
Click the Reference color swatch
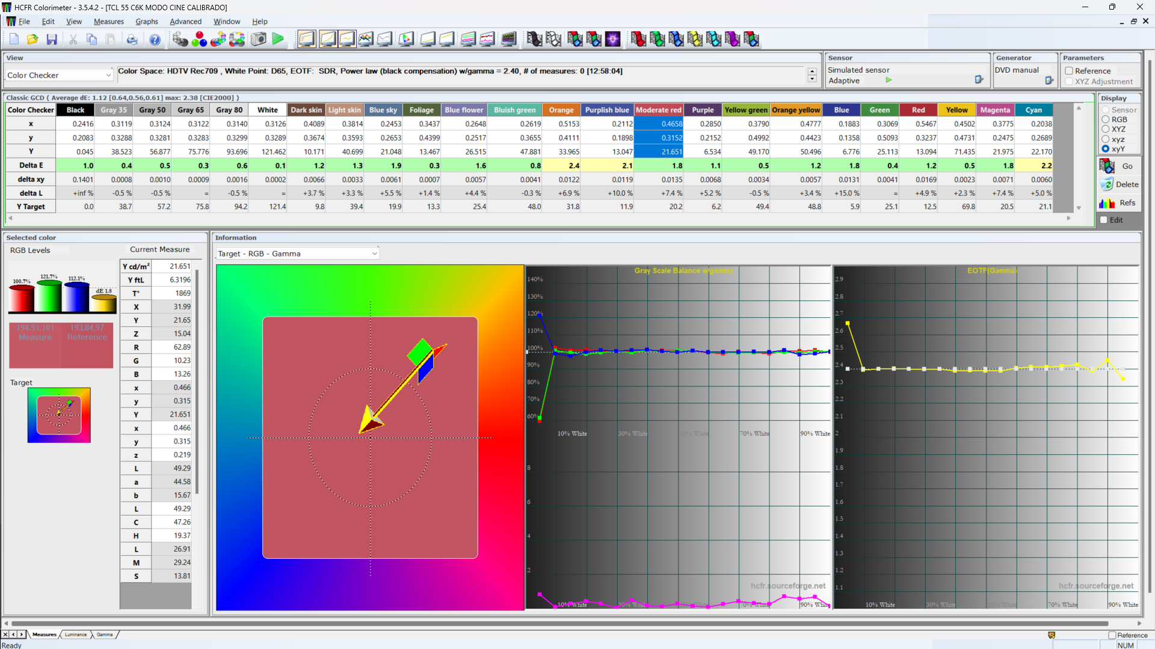(87, 346)
